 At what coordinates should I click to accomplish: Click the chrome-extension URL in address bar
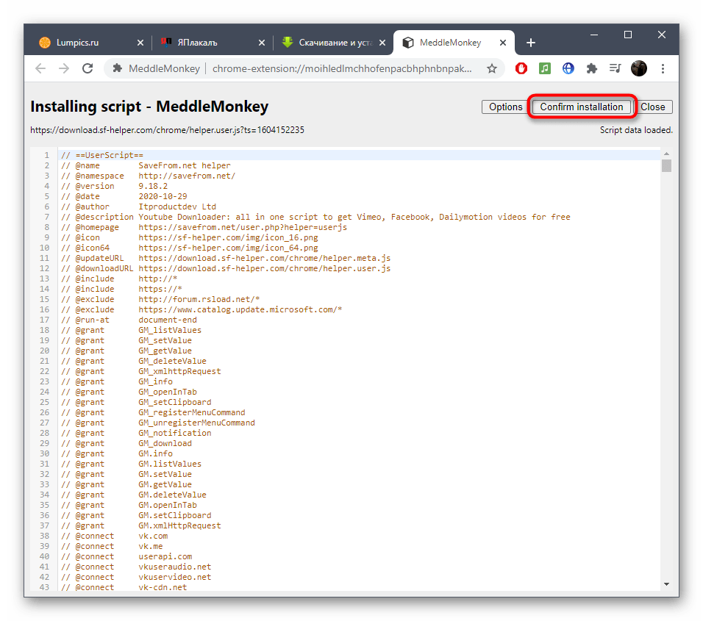(342, 68)
